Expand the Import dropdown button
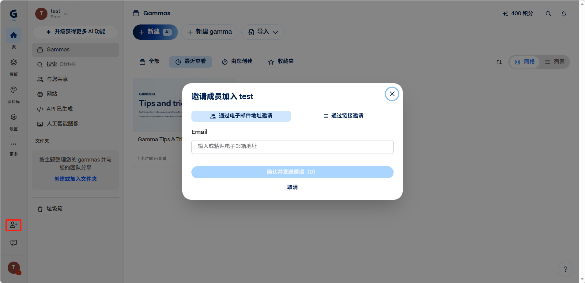 [x=263, y=32]
